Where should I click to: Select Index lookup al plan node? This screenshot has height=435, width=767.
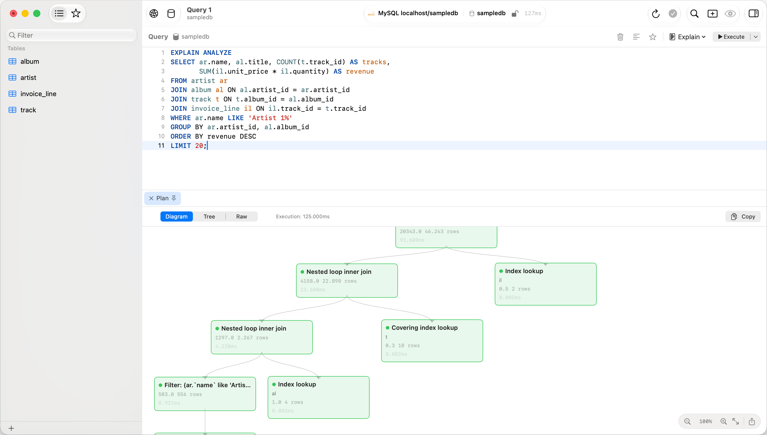pos(319,397)
